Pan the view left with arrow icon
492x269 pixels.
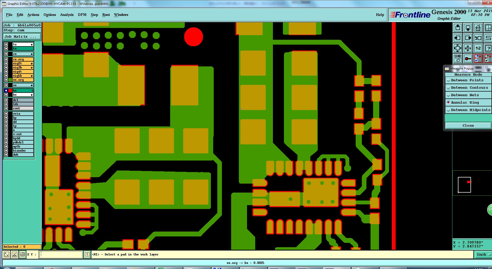pos(458,38)
